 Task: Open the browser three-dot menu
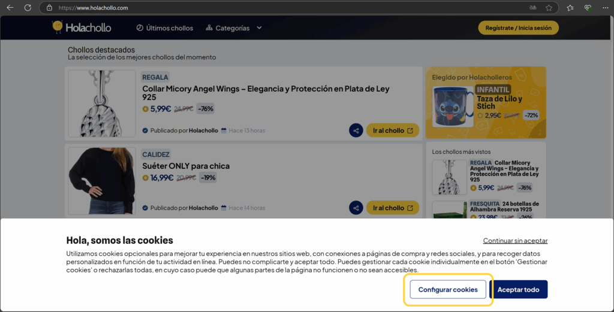click(x=606, y=8)
